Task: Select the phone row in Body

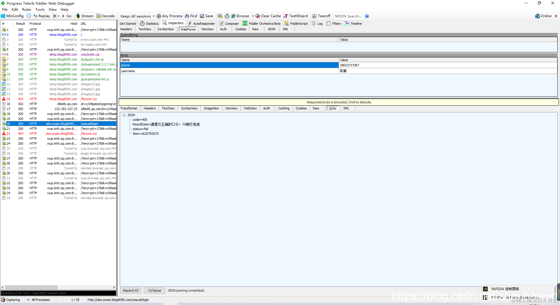Action: (339, 65)
